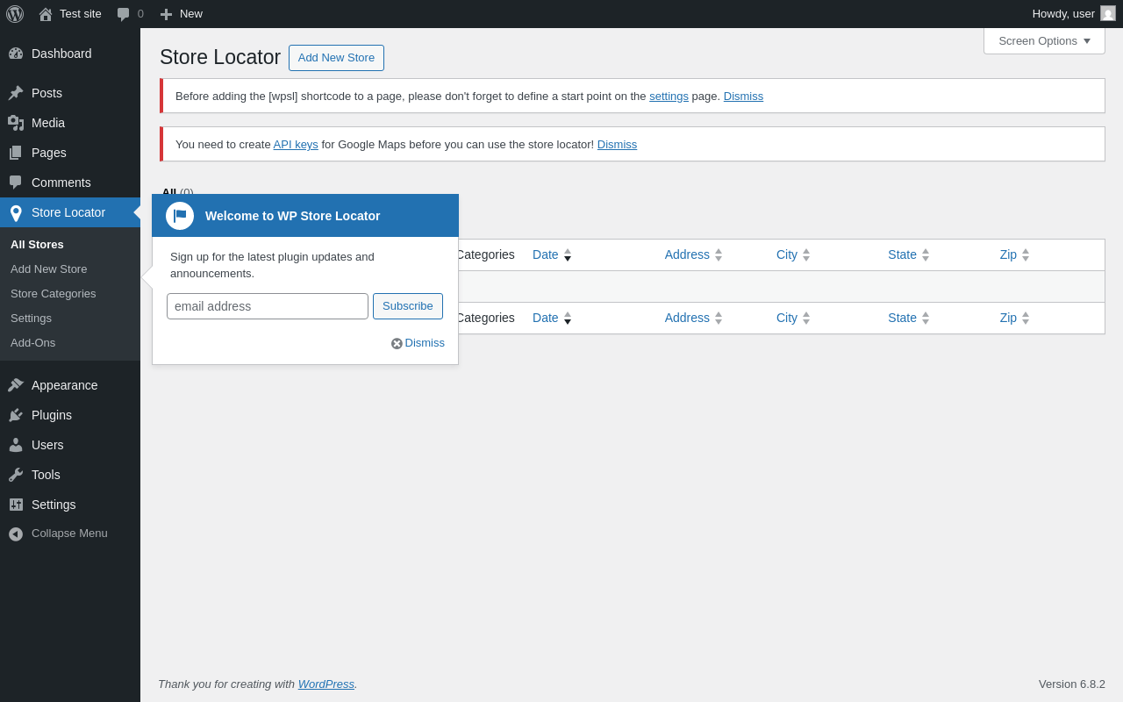Sort by City arrows in header row
1123x702 pixels.
(x=806, y=255)
